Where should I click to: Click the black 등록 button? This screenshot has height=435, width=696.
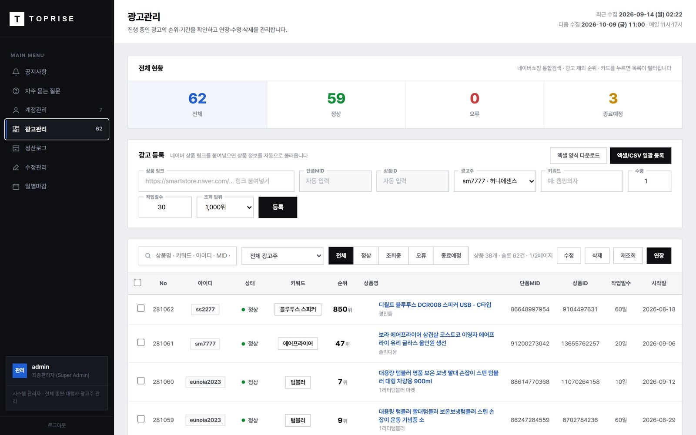[278, 207]
